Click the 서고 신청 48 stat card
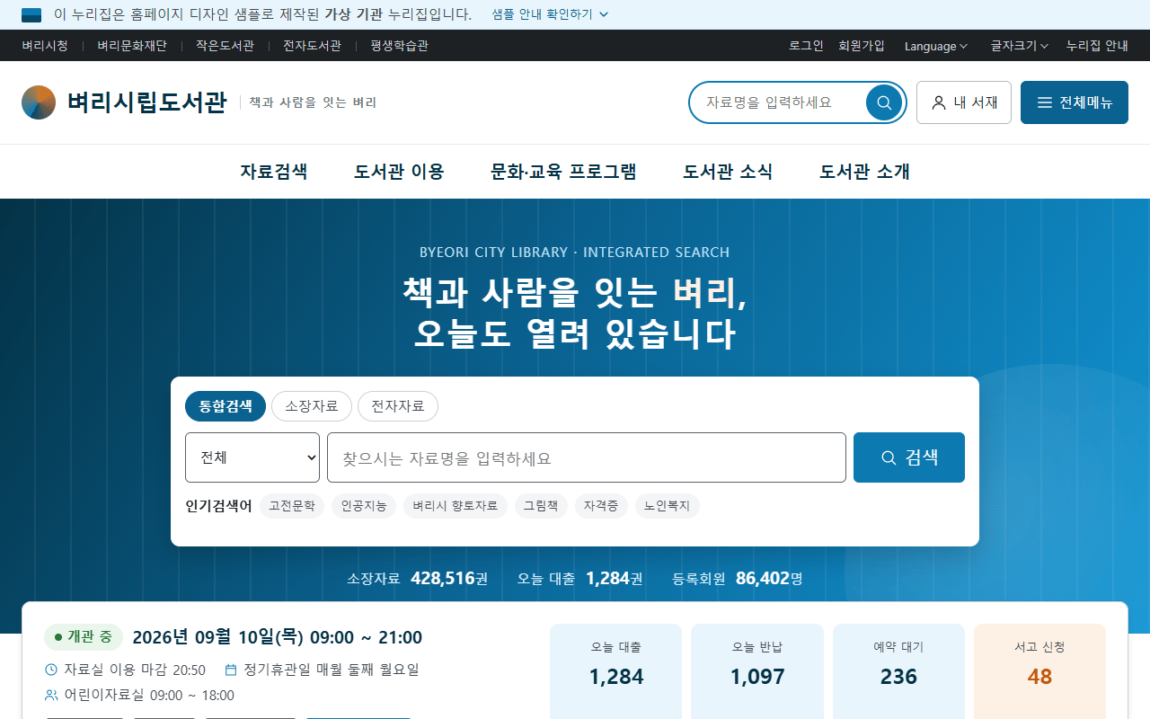 click(1039, 671)
